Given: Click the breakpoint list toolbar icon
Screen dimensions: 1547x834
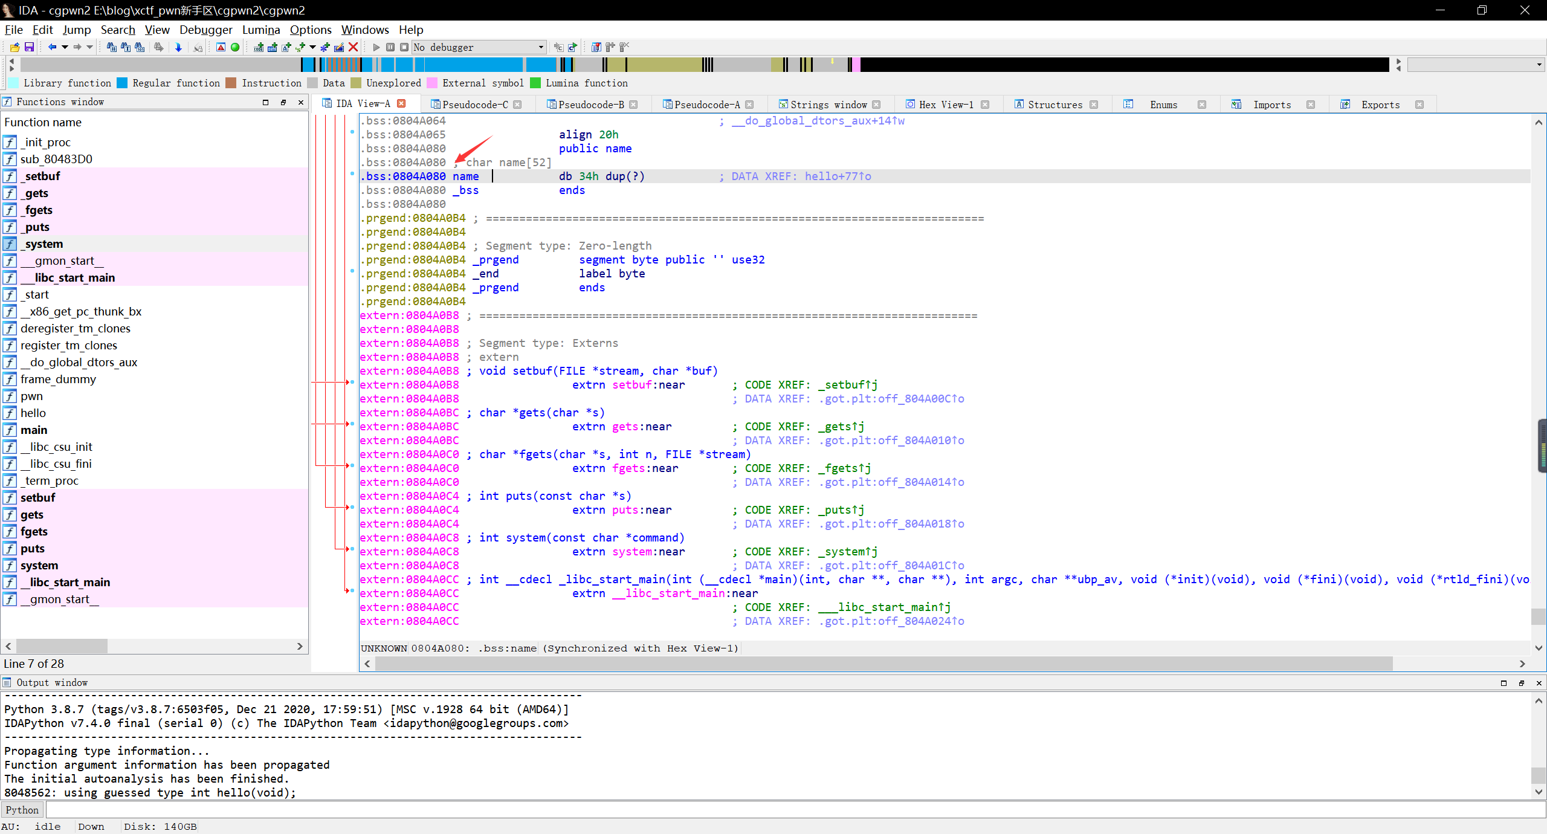Looking at the screenshot, I should [596, 47].
